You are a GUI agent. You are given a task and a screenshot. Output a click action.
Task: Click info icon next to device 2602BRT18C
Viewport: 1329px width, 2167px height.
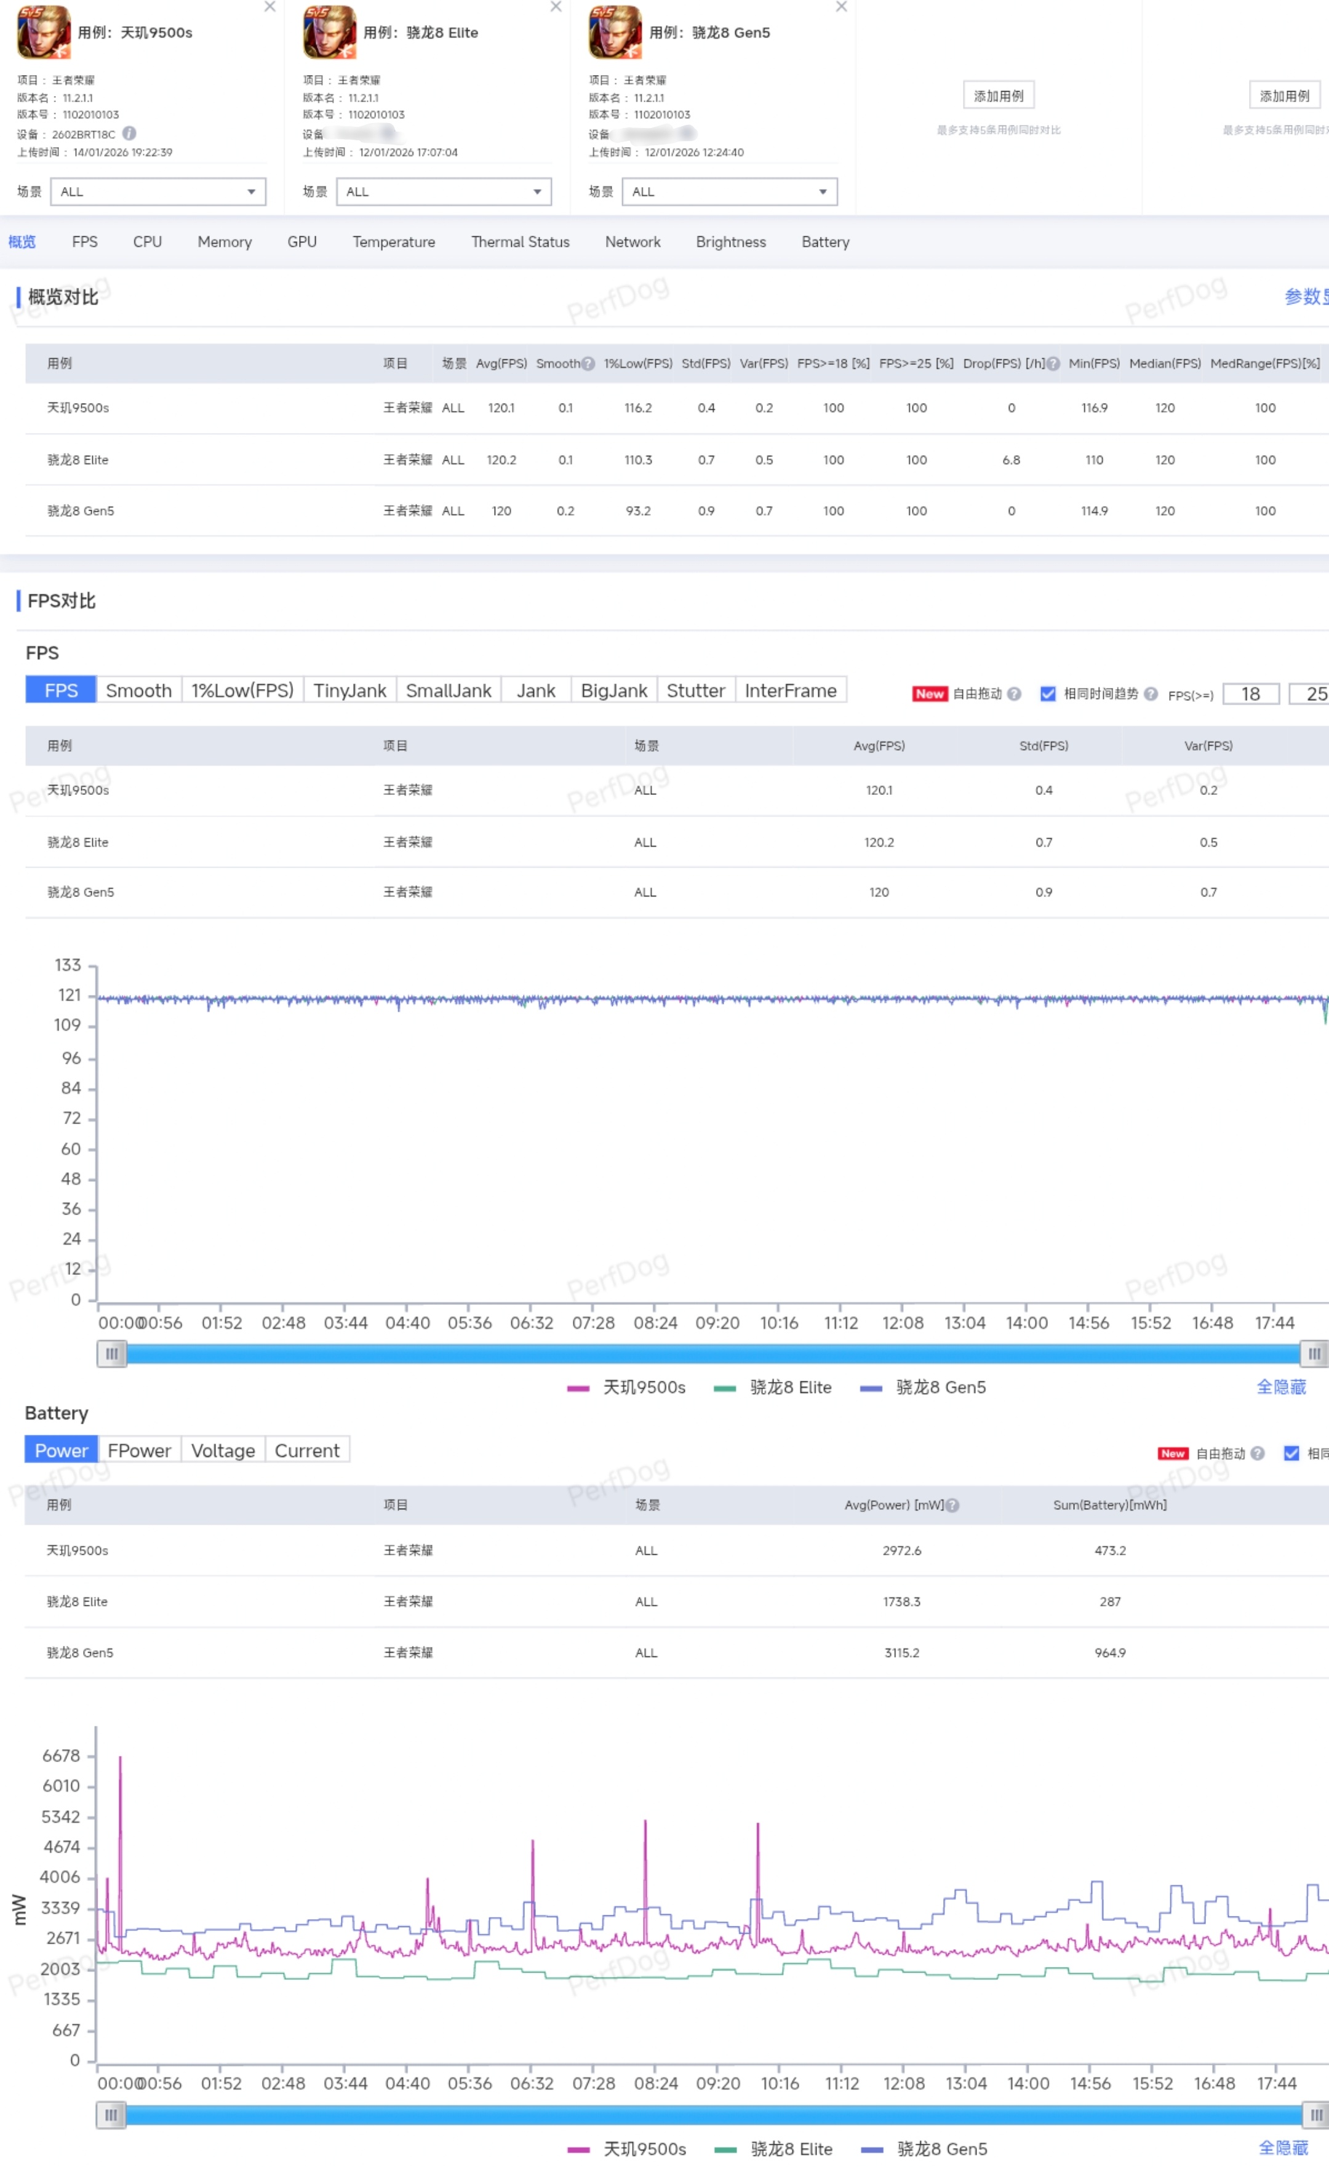click(x=129, y=134)
